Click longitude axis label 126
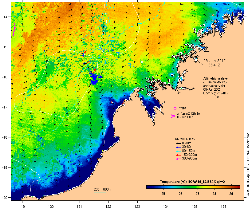Viewport: 252px width, 209px height. pos(223,207)
